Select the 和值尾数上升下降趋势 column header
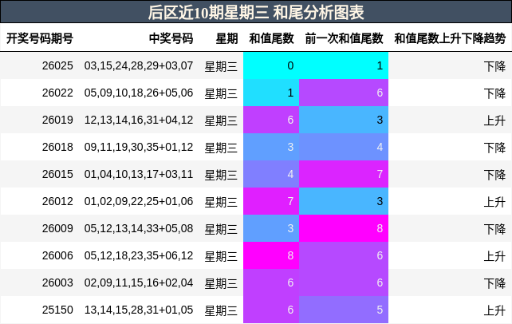Viewport: 512px width, 324px height. 450,38
